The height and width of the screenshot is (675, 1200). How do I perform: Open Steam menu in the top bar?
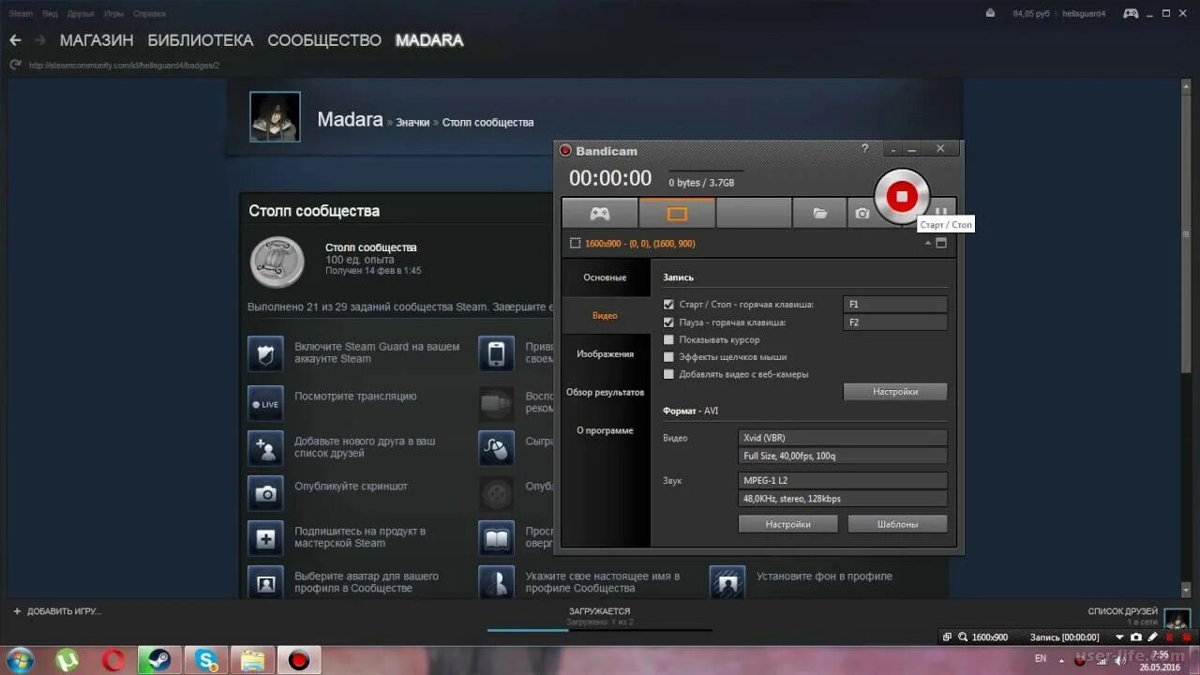(21, 14)
